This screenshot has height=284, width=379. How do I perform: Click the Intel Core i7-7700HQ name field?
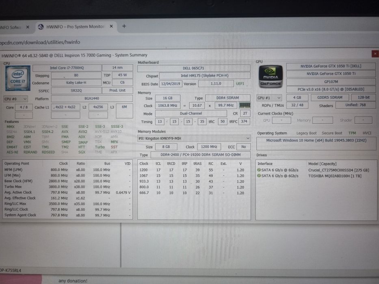pos(67,68)
